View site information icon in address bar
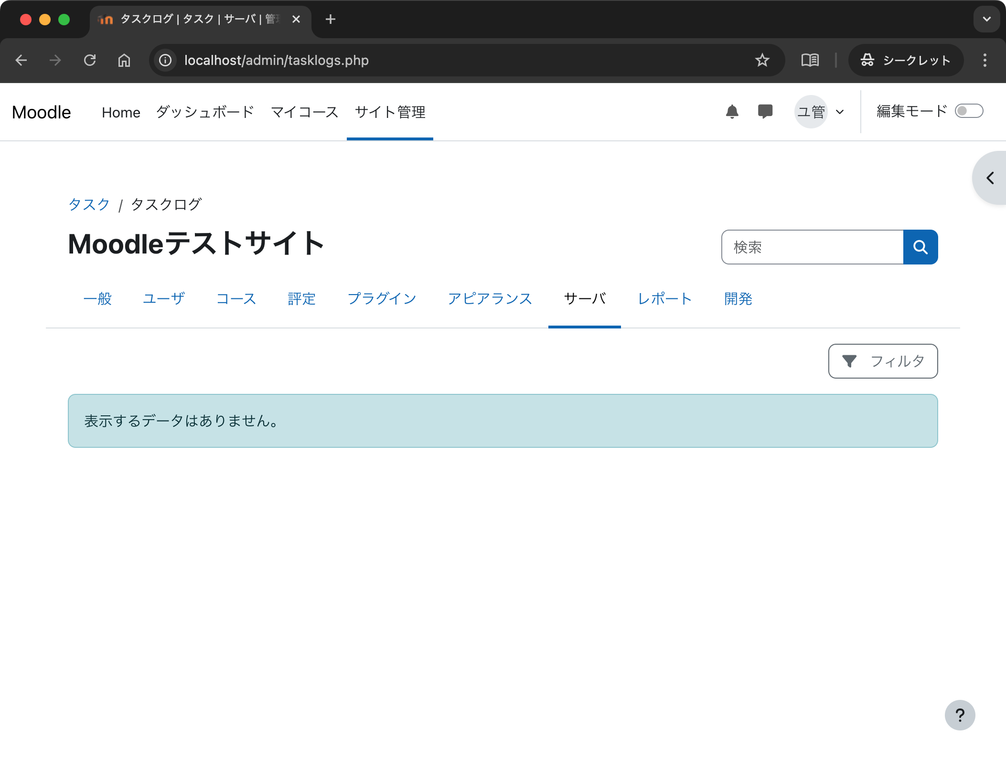 click(165, 60)
